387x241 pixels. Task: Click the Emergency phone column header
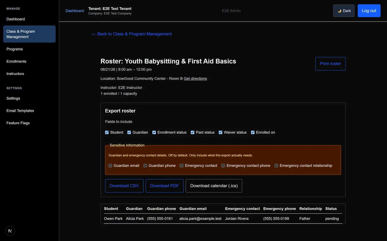[x=279, y=209]
